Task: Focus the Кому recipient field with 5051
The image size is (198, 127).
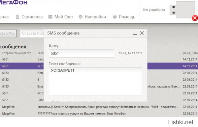Action: pyautogui.click(x=82, y=53)
